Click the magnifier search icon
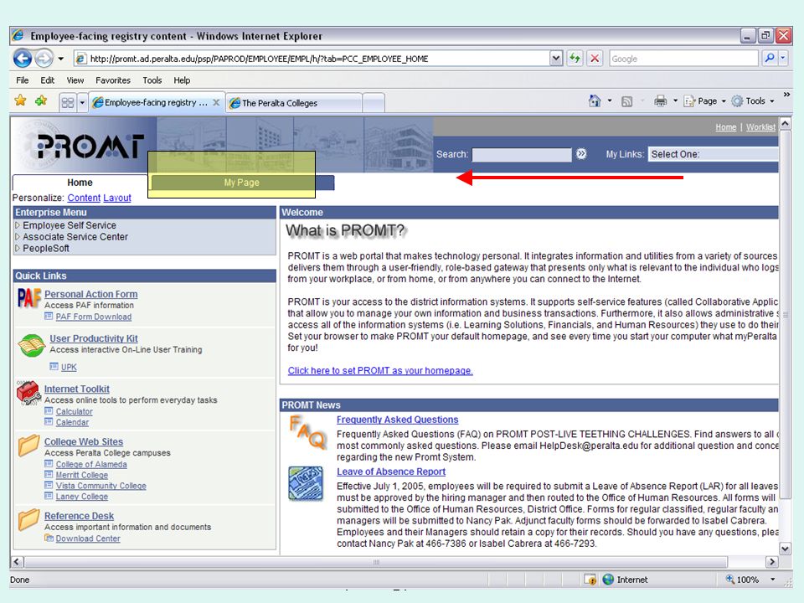 pyautogui.click(x=769, y=58)
